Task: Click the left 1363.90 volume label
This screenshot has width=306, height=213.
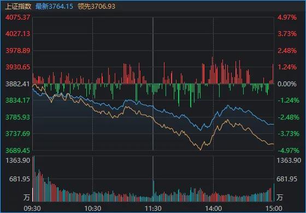Action: point(17,161)
